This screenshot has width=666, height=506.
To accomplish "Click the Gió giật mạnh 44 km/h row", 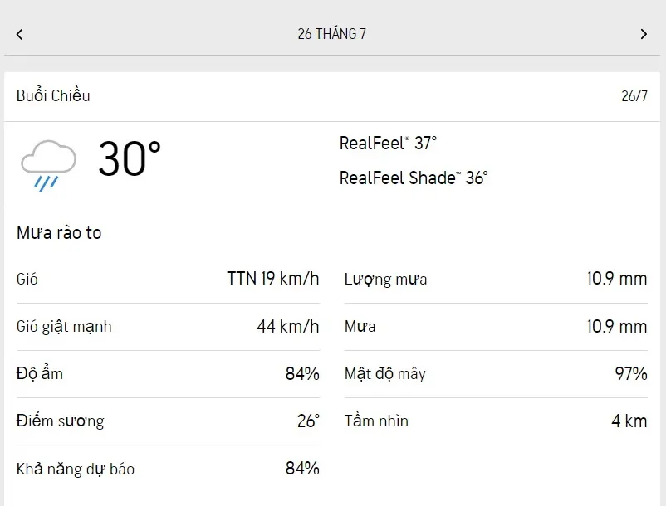I will tap(168, 327).
